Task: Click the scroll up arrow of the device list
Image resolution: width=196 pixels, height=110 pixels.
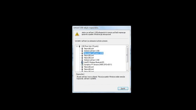Action: 127,46
